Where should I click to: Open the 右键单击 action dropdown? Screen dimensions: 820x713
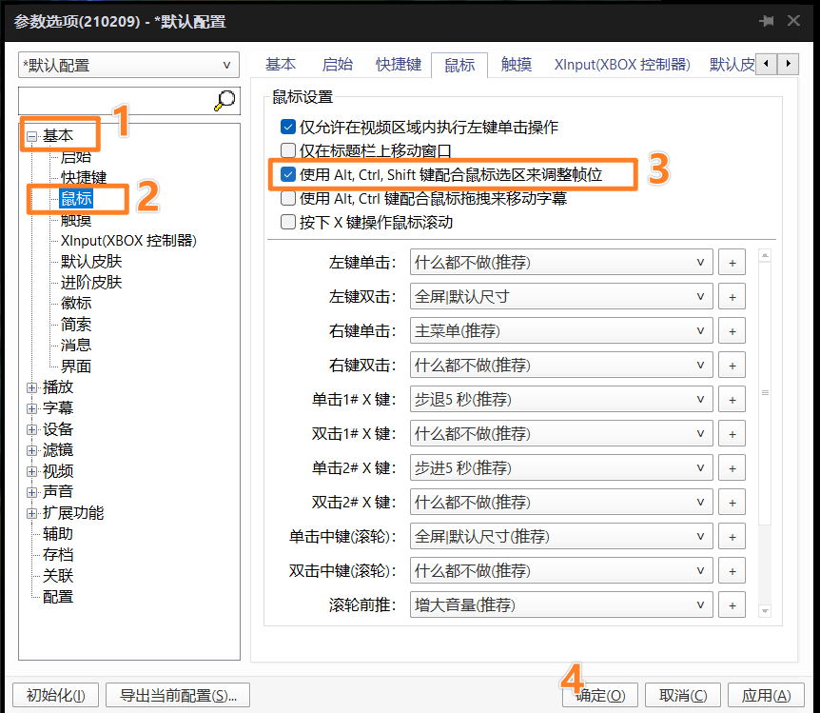pyautogui.click(x=561, y=331)
